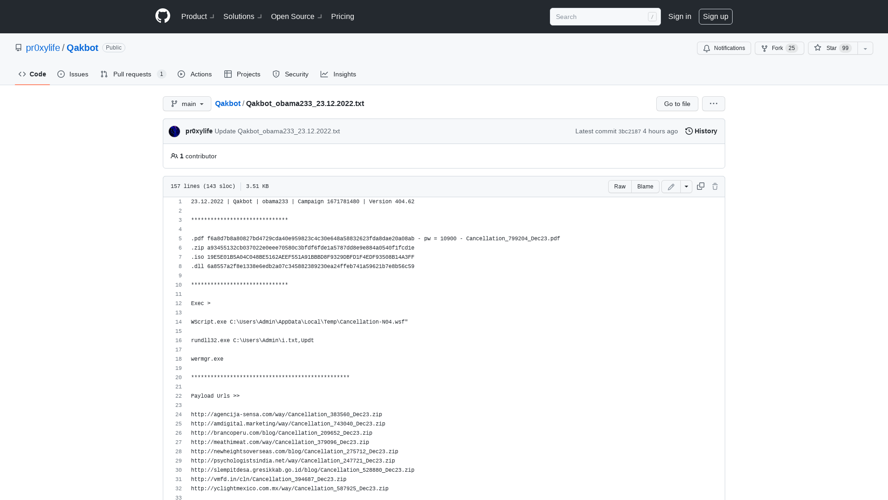Viewport: 888px width, 500px height.
Task: Expand the Open Source menu
Action: click(x=296, y=17)
